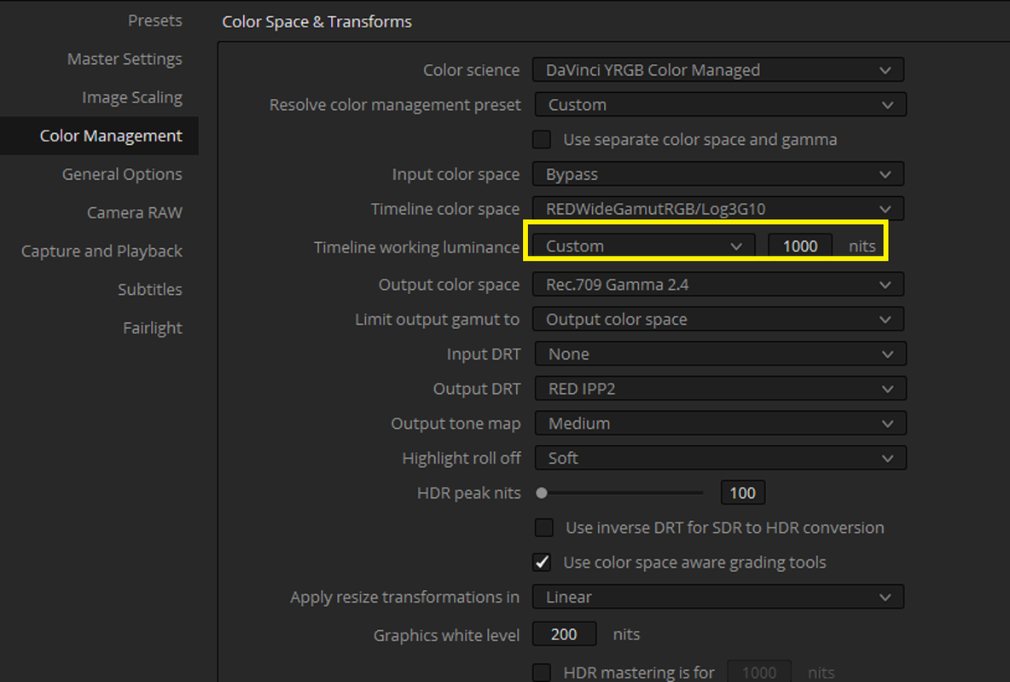The image size is (1010, 682).
Task: Open the Output color space dropdown
Action: pos(718,285)
